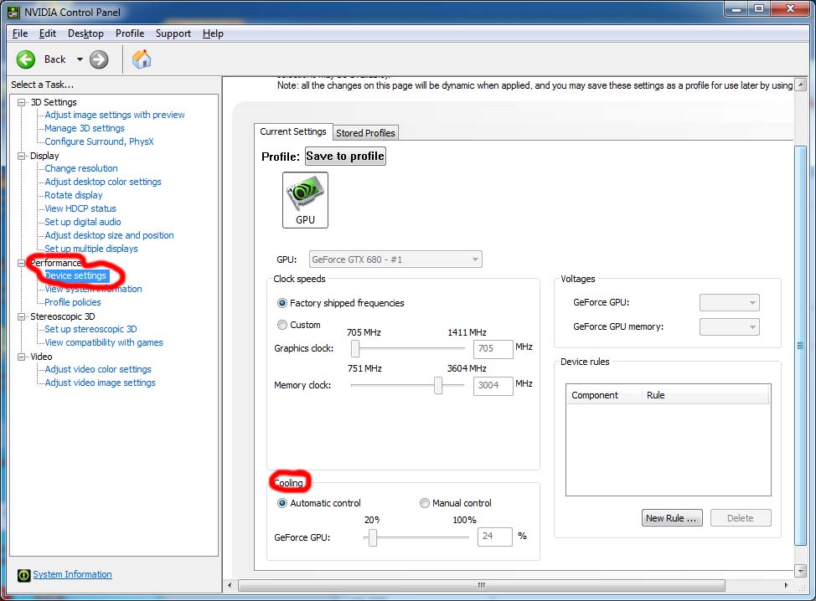Collapse the Video tree node
Viewport: 816px width, 601px height.
21,357
